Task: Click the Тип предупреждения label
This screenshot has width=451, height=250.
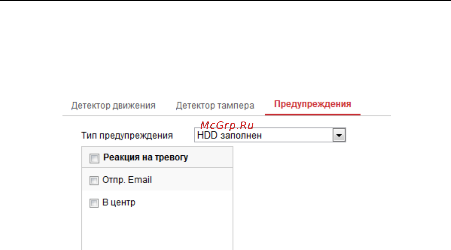Action: pos(127,135)
